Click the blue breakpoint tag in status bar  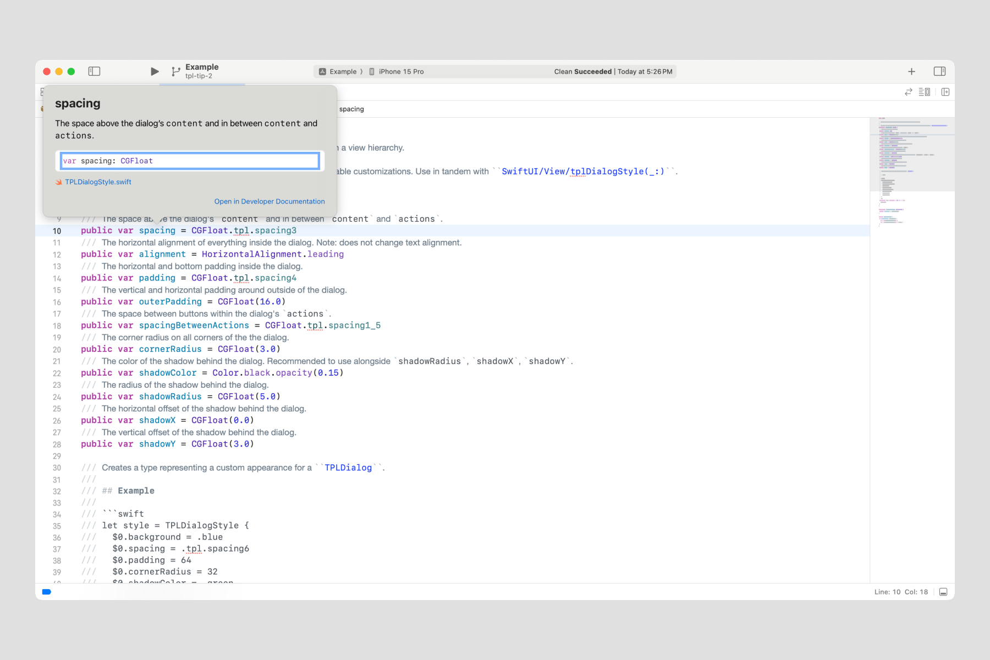pos(47,592)
